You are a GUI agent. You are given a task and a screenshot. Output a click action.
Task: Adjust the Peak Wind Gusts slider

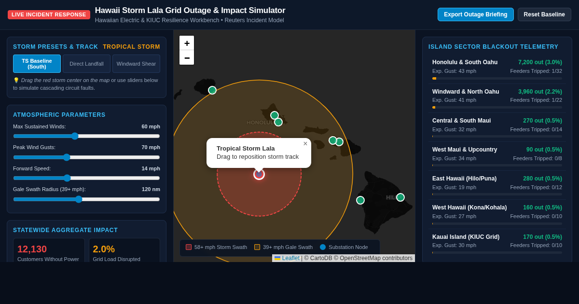86,157
